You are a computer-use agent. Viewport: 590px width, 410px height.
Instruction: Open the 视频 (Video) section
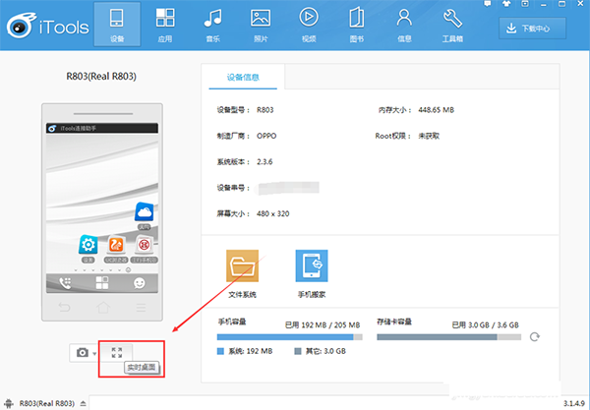[x=309, y=26]
